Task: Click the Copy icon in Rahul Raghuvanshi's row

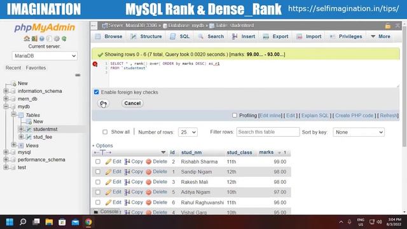Action: [127, 202]
